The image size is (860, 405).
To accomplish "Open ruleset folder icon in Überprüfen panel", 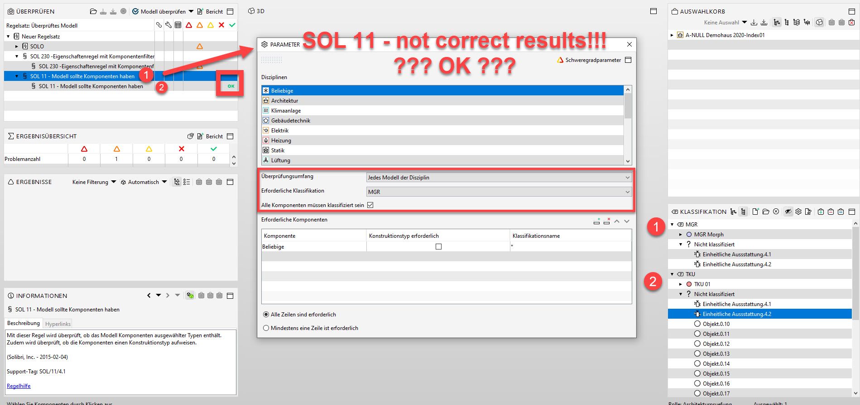I will tap(93, 11).
